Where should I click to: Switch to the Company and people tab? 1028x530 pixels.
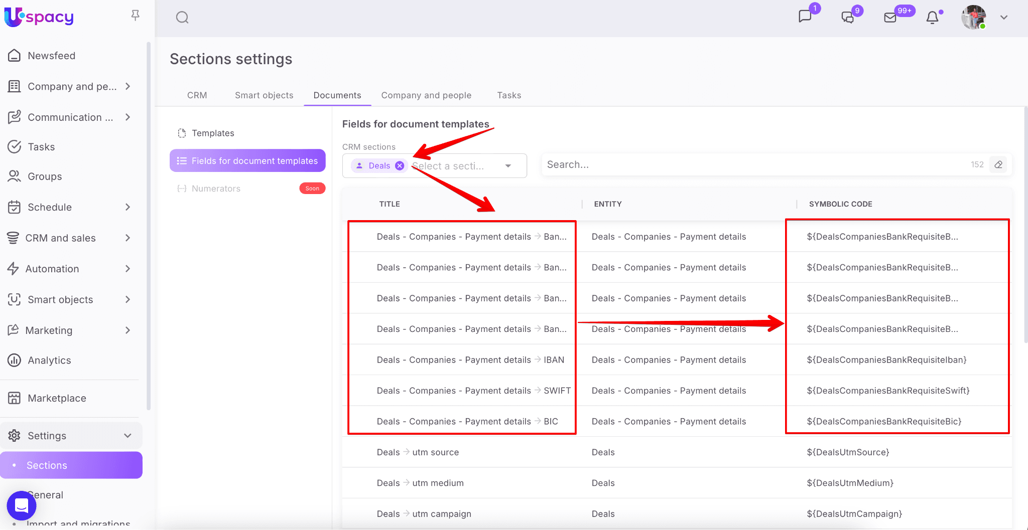(426, 95)
